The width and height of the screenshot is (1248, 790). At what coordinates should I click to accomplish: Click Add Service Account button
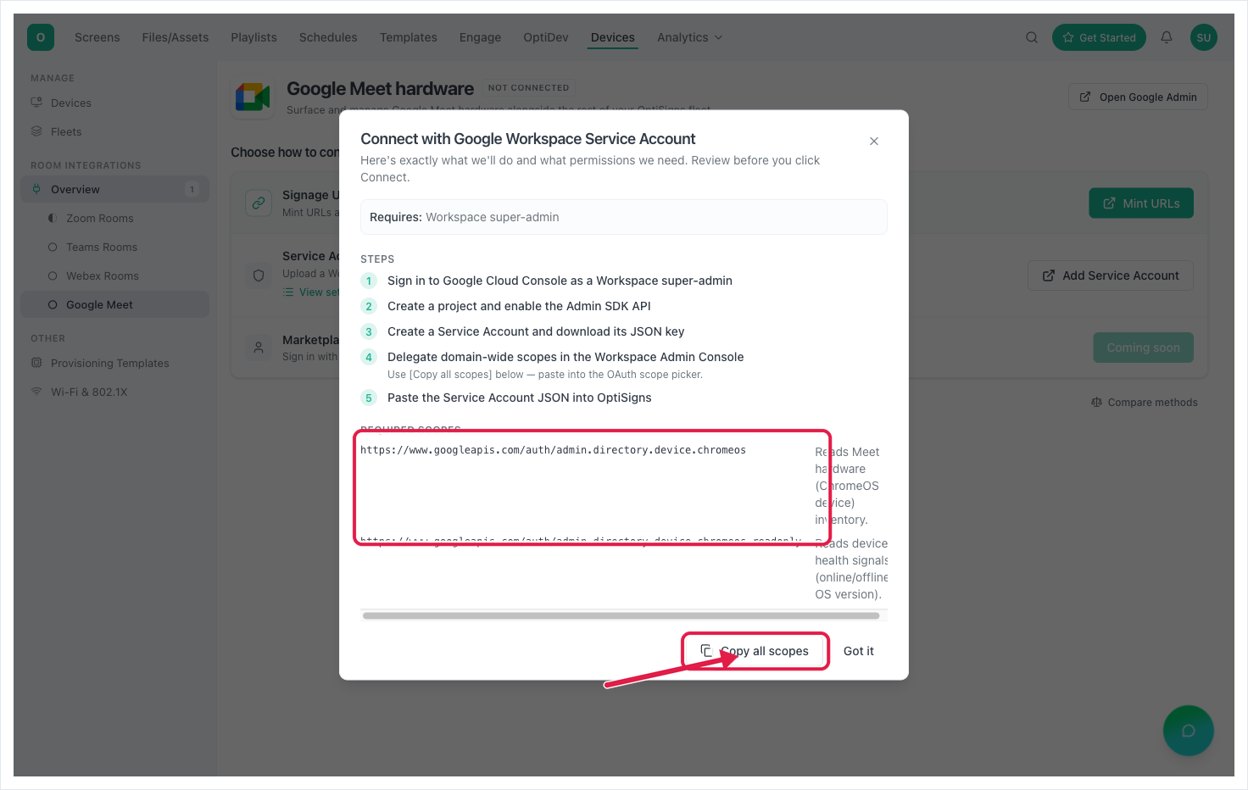(1111, 275)
